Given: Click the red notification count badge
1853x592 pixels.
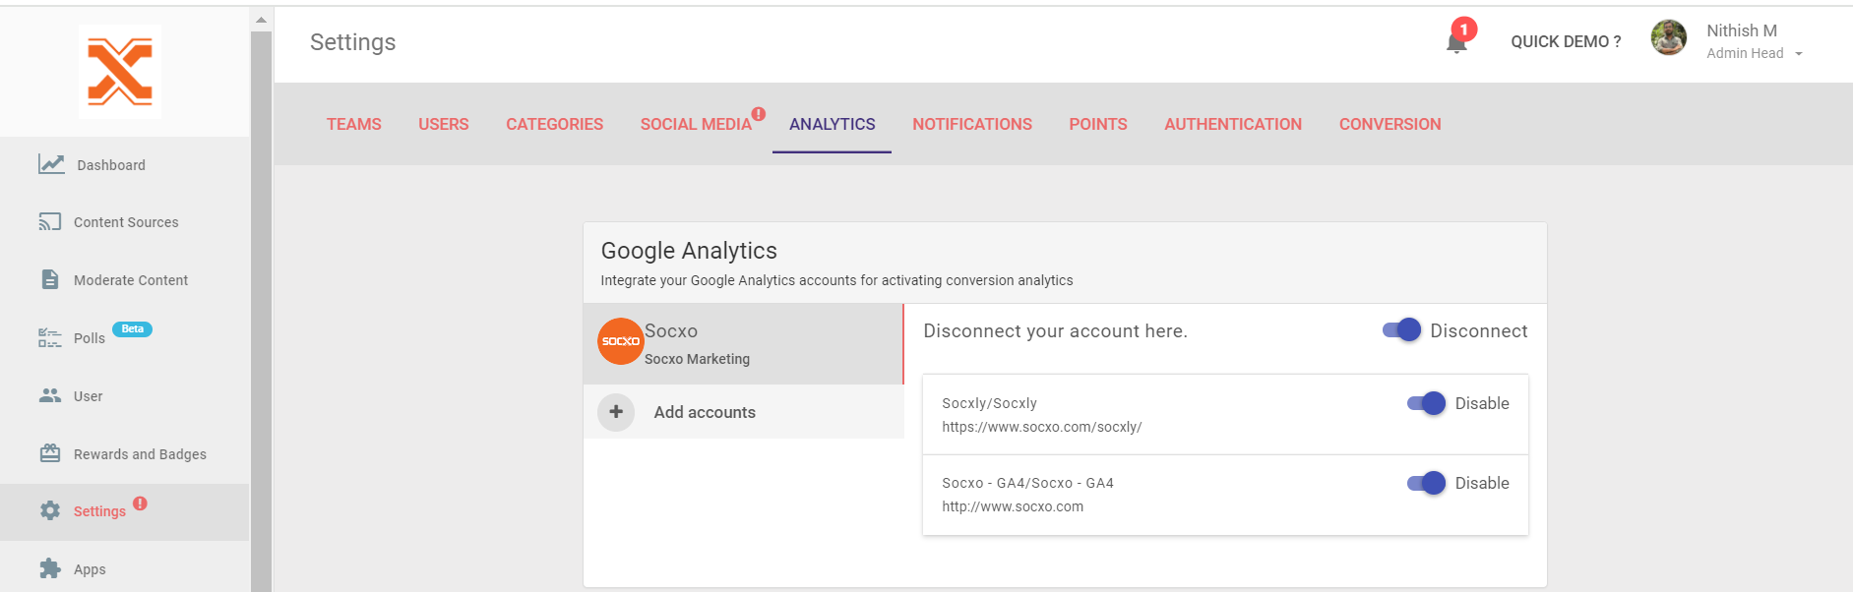Looking at the screenshot, I should pyautogui.click(x=1464, y=30).
